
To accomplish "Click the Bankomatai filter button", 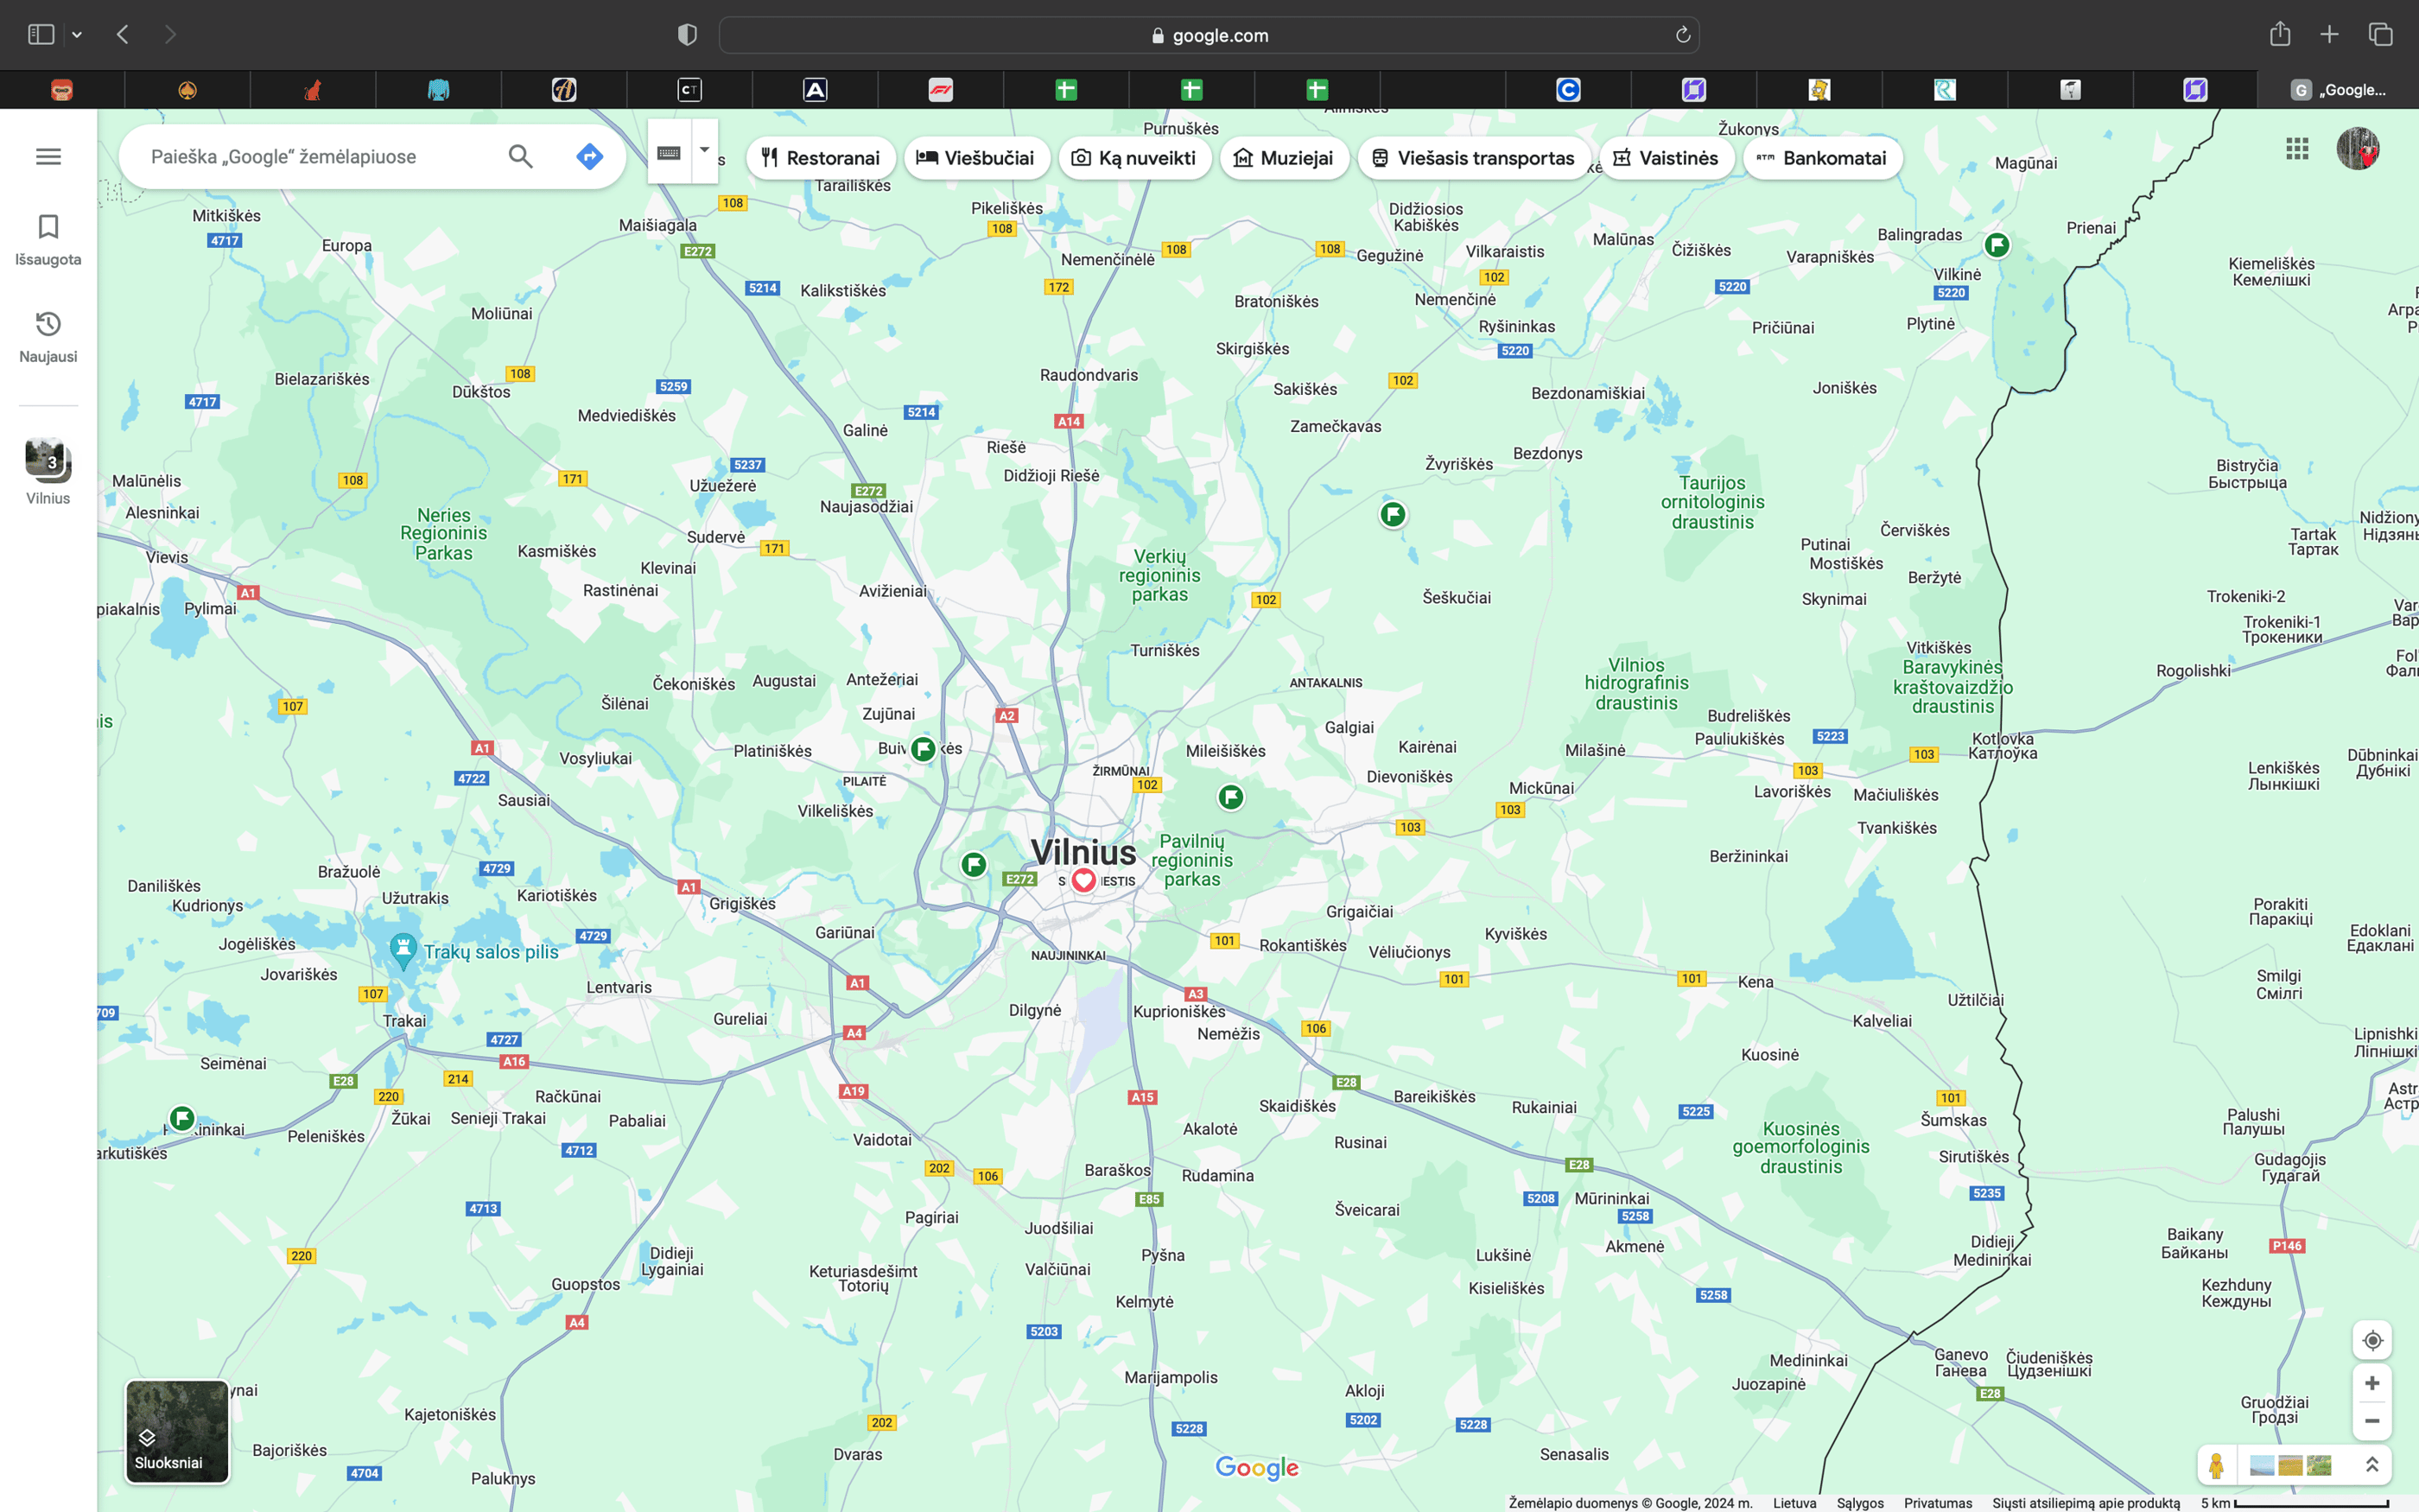I will (1821, 158).
